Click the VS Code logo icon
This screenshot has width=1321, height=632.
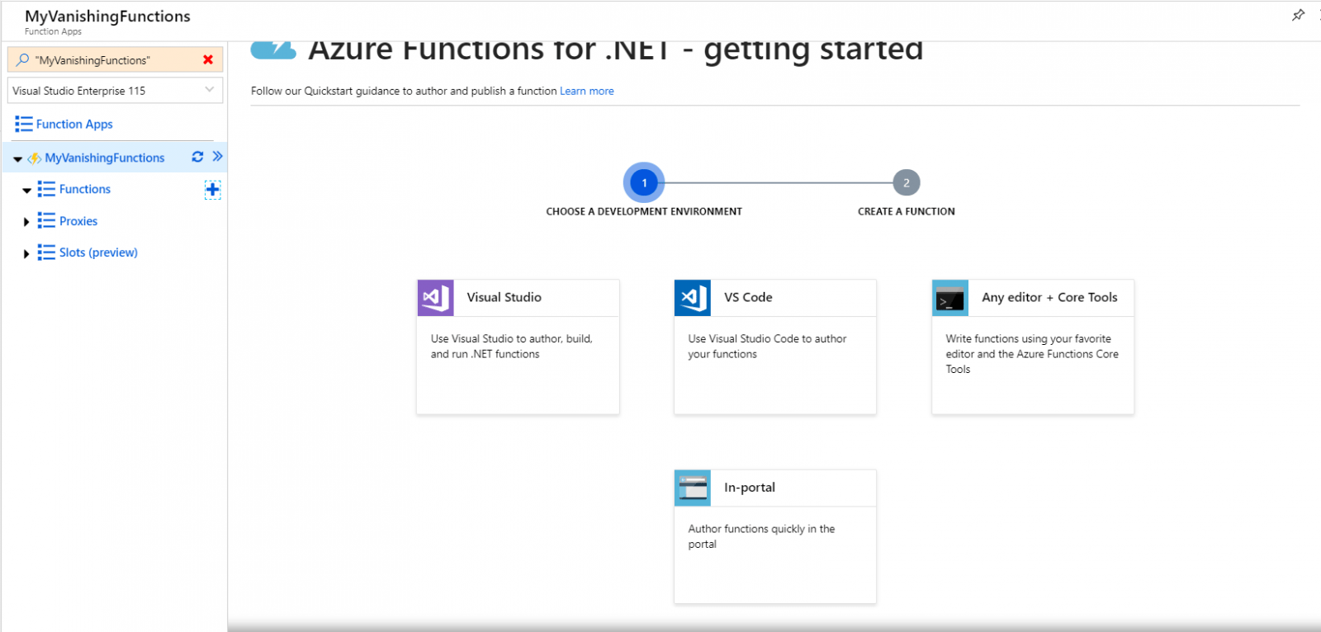(693, 298)
